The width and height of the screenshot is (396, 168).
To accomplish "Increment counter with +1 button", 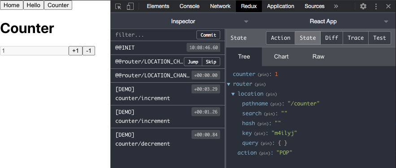I will 75,51.
